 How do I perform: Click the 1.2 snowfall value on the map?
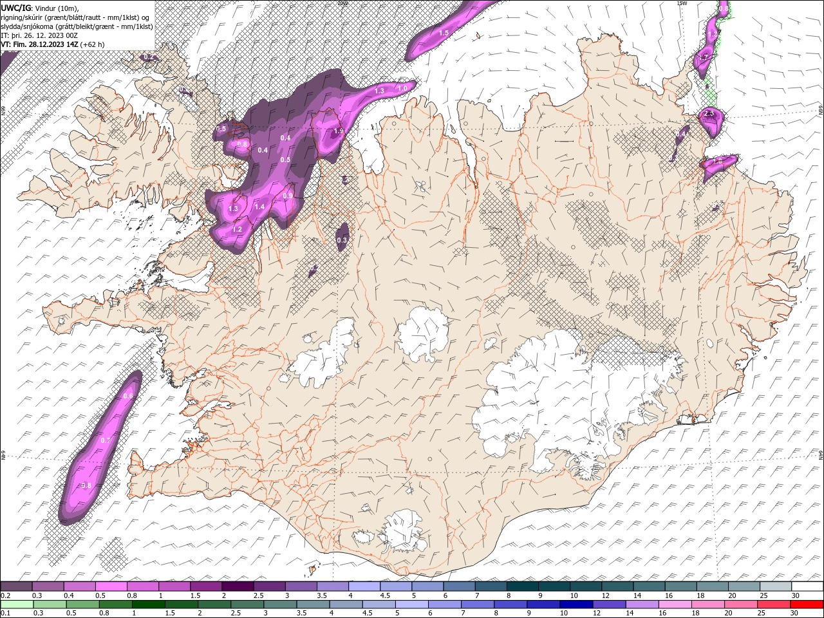pyautogui.click(x=237, y=229)
